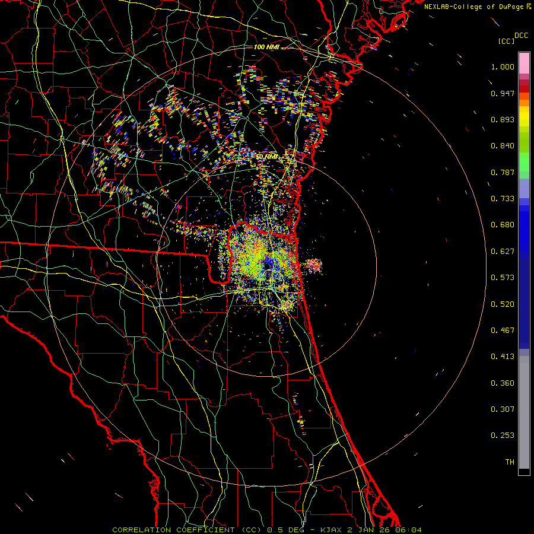The height and width of the screenshot is (534, 534).
Task: Click the 0.840 scale value
Action: (x=503, y=146)
